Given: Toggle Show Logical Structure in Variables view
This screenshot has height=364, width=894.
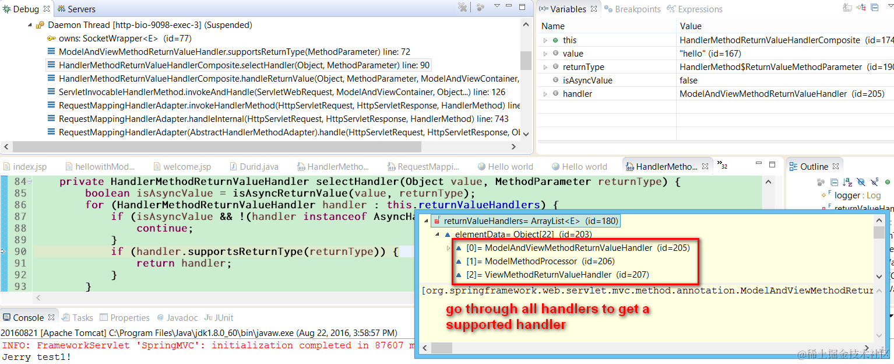Looking at the screenshot, I should (861, 8).
